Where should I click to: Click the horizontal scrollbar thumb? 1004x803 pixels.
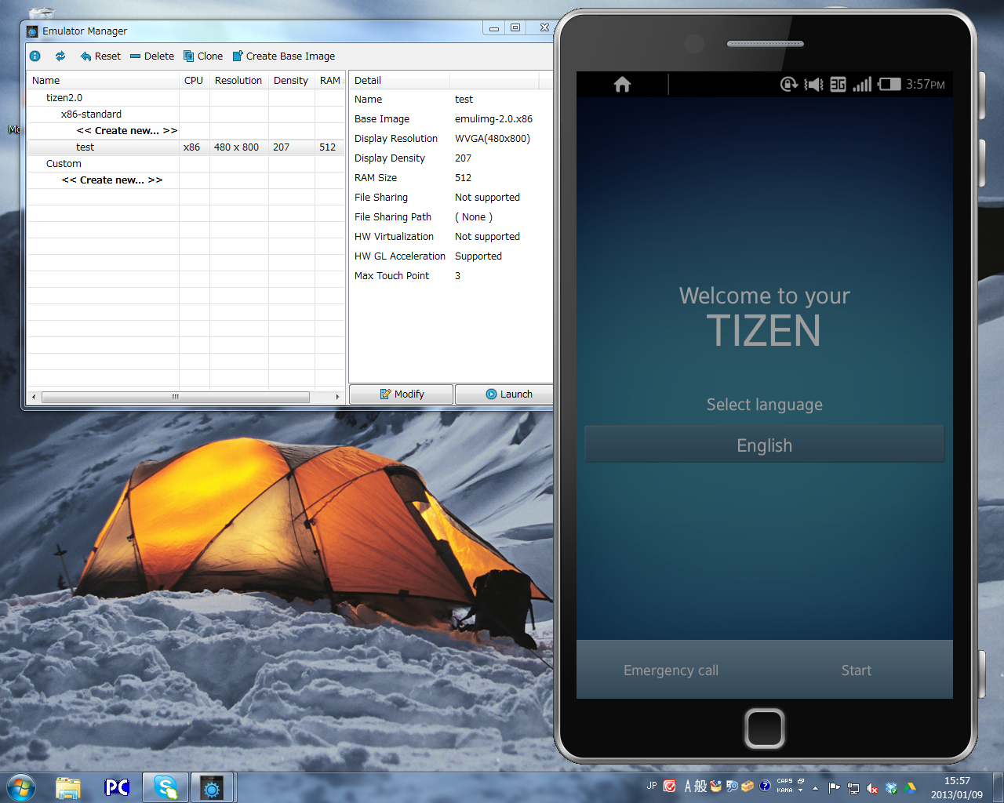point(176,397)
